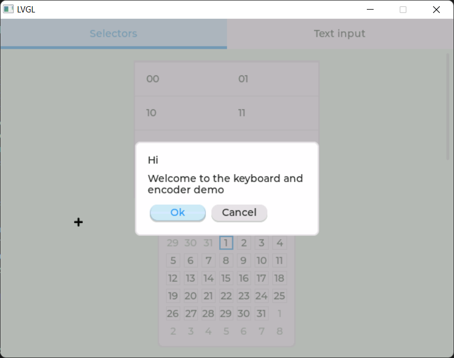This screenshot has height=358, width=454.
Task: Choose calendar day 17
Action: pyautogui.click(x=262, y=278)
